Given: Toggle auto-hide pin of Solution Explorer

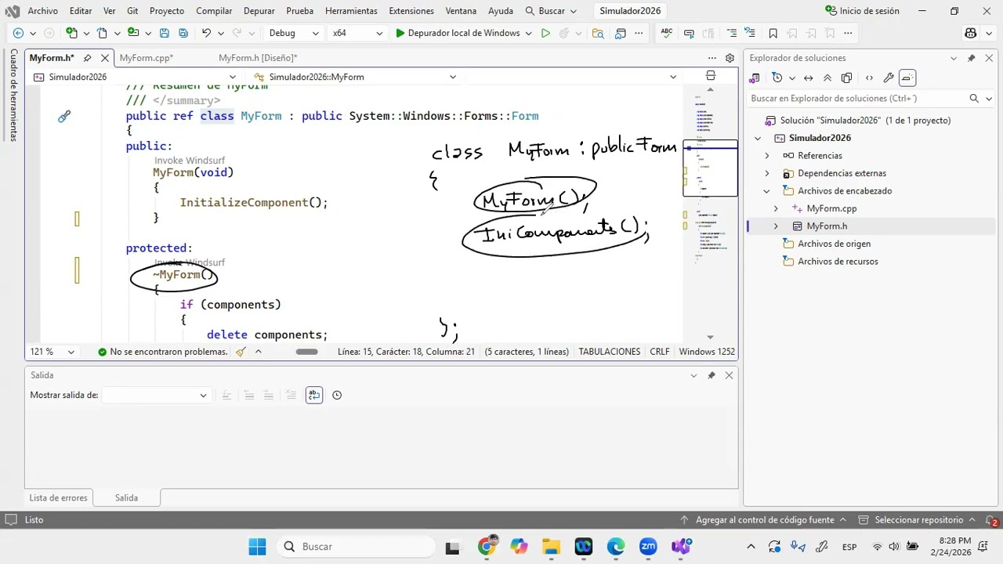Looking at the screenshot, I should (x=971, y=58).
